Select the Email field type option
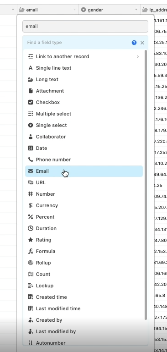 click(x=84, y=171)
